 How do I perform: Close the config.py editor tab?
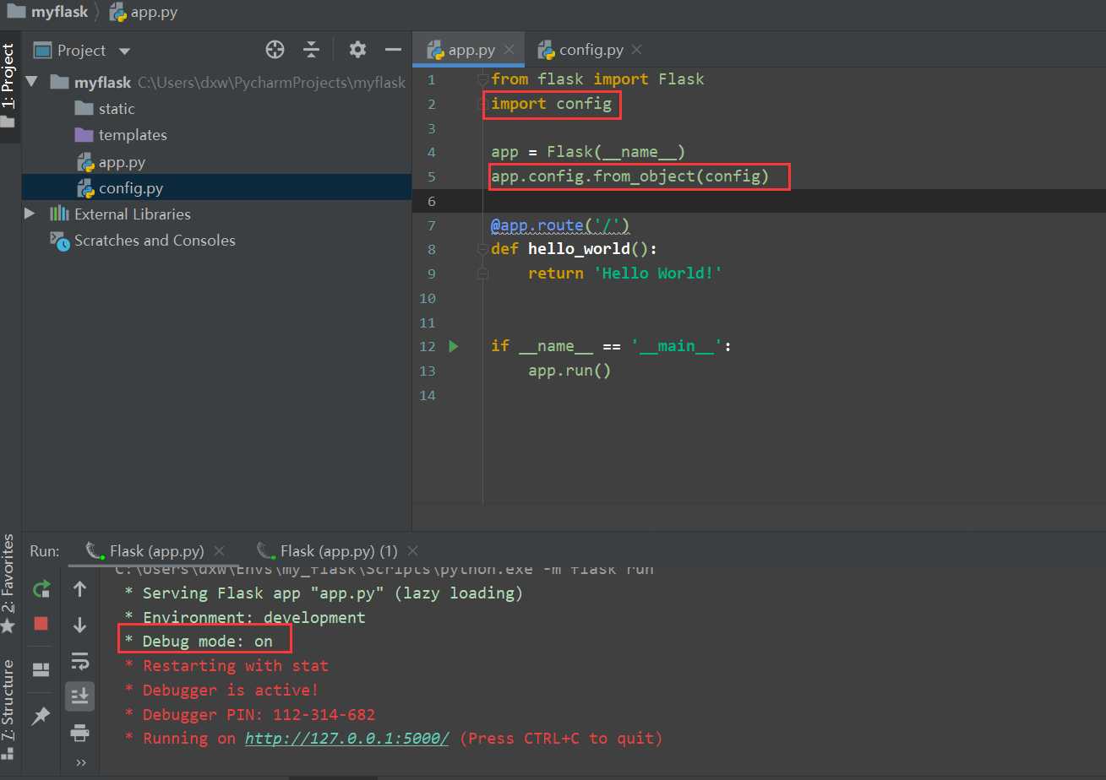(x=637, y=50)
